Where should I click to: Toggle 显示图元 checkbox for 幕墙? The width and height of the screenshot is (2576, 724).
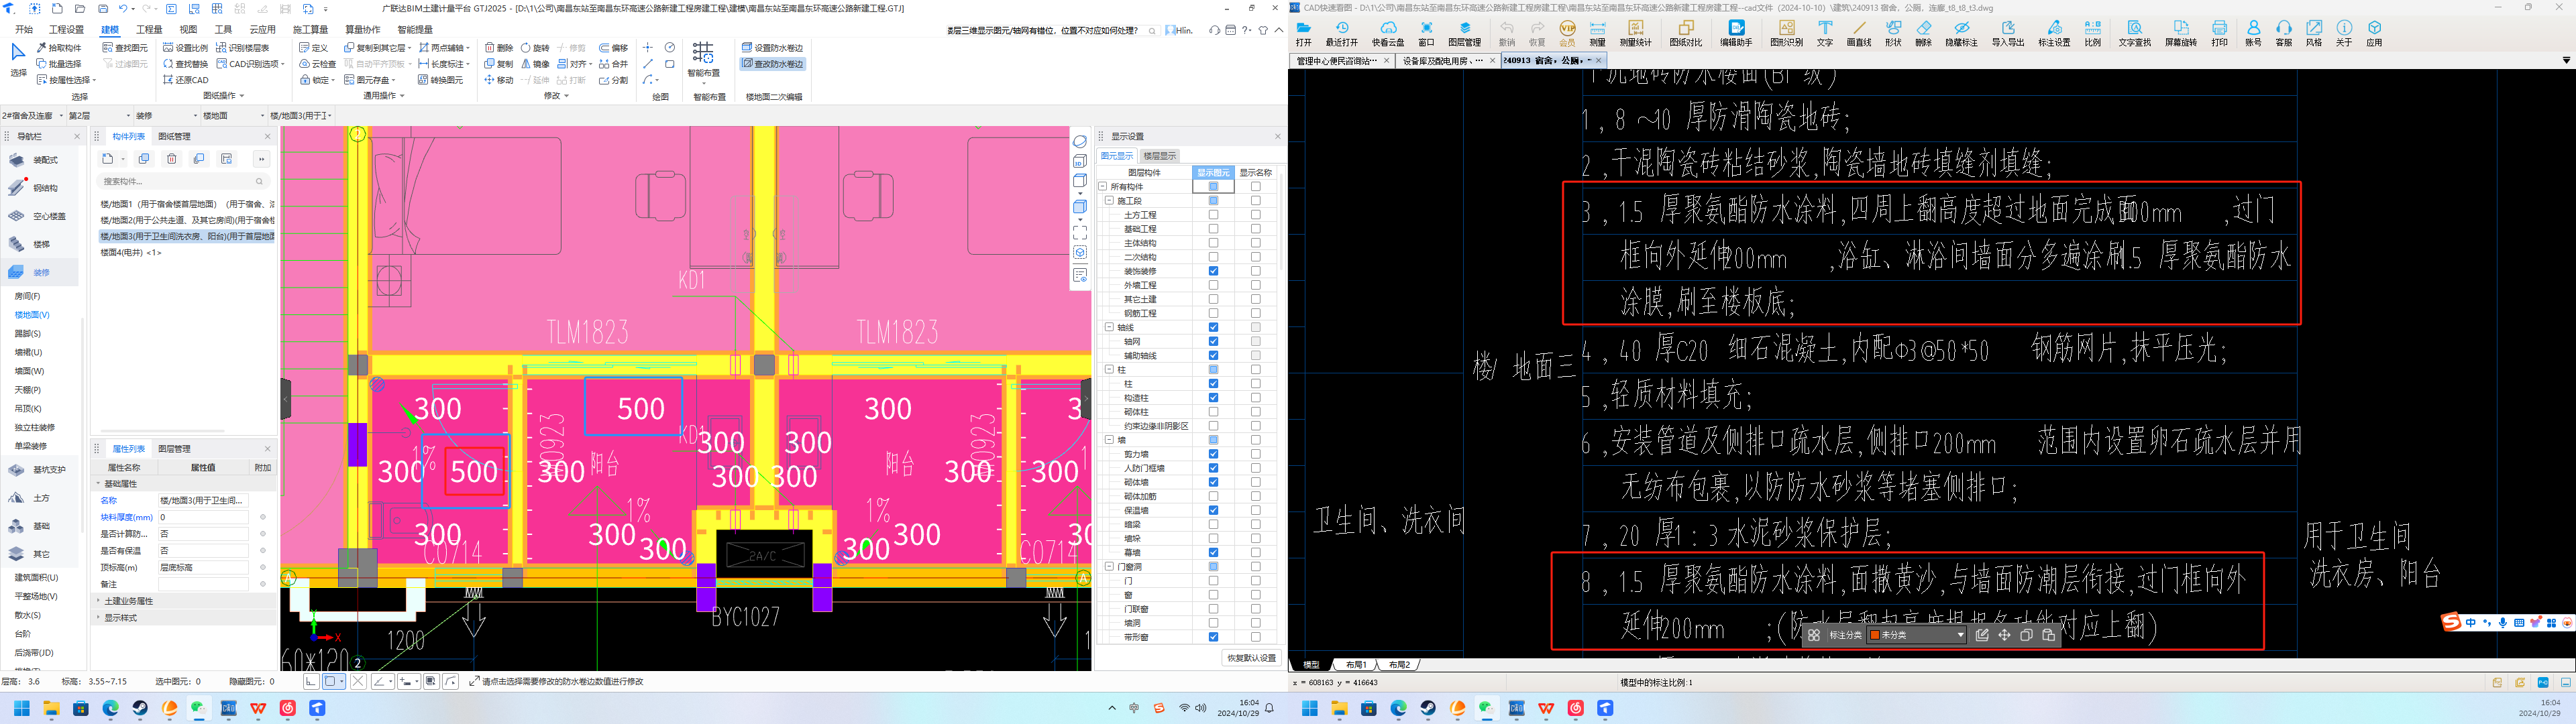1213,552
